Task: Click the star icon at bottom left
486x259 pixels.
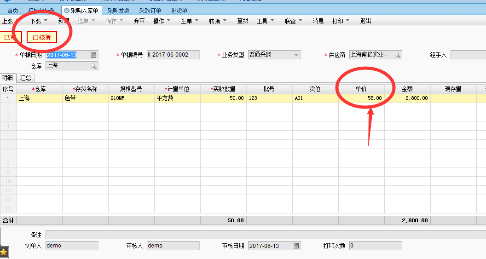Action: tap(4, 252)
